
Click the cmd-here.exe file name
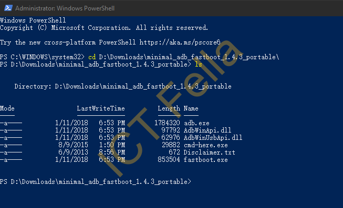pyautogui.click(x=205, y=145)
